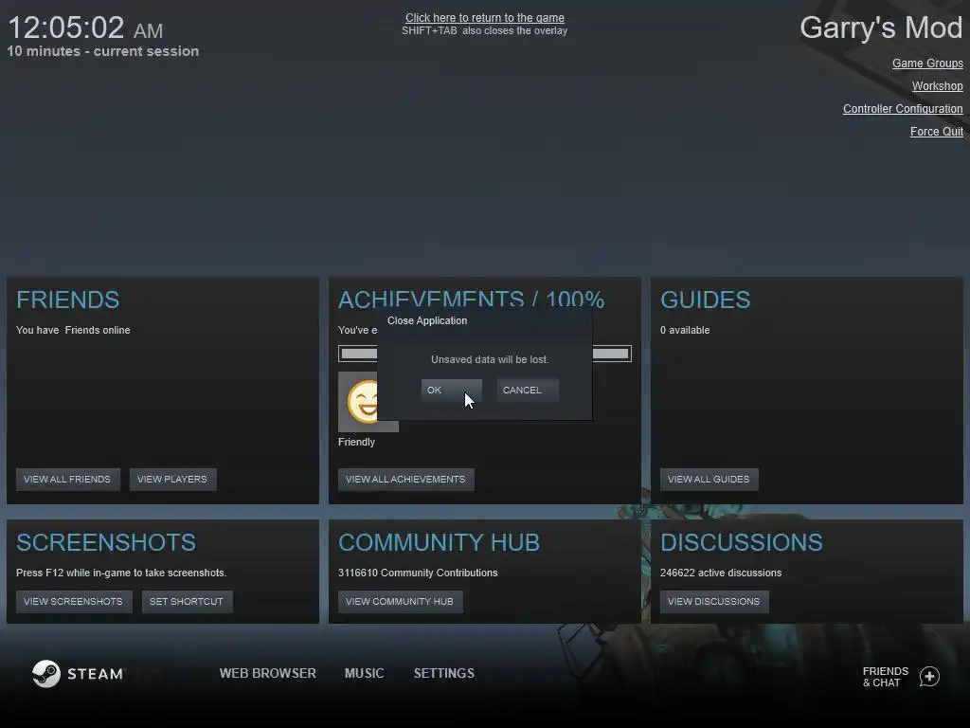Image resolution: width=970 pixels, height=728 pixels.
Task: Click the COMMUNITY HUB heading
Action: (439, 543)
